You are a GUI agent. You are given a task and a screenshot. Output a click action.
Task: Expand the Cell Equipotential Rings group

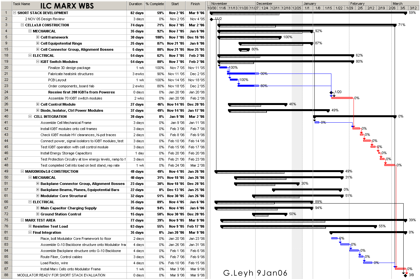pyautogui.click(x=38, y=44)
